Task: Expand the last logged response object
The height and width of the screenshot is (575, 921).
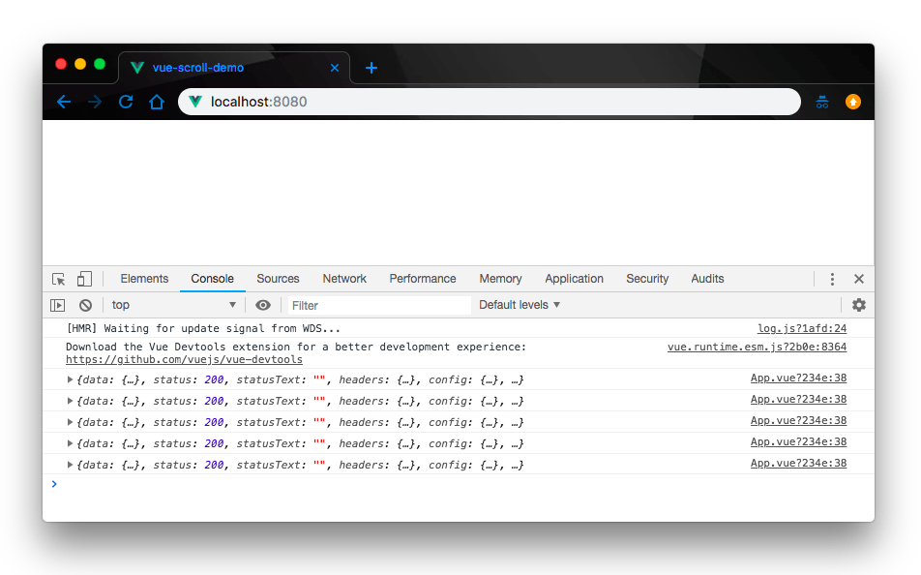Action: point(70,465)
